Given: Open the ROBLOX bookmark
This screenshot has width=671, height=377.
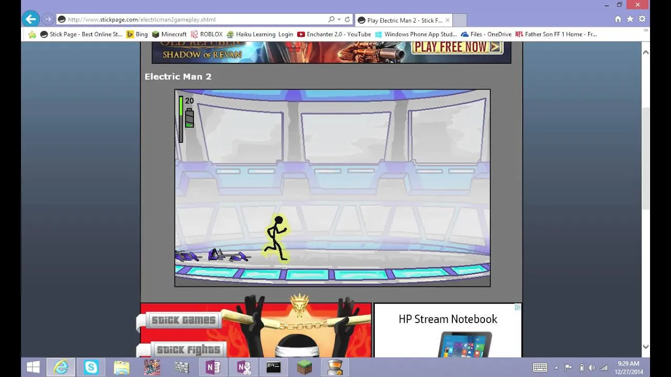Looking at the screenshot, I should (207, 34).
